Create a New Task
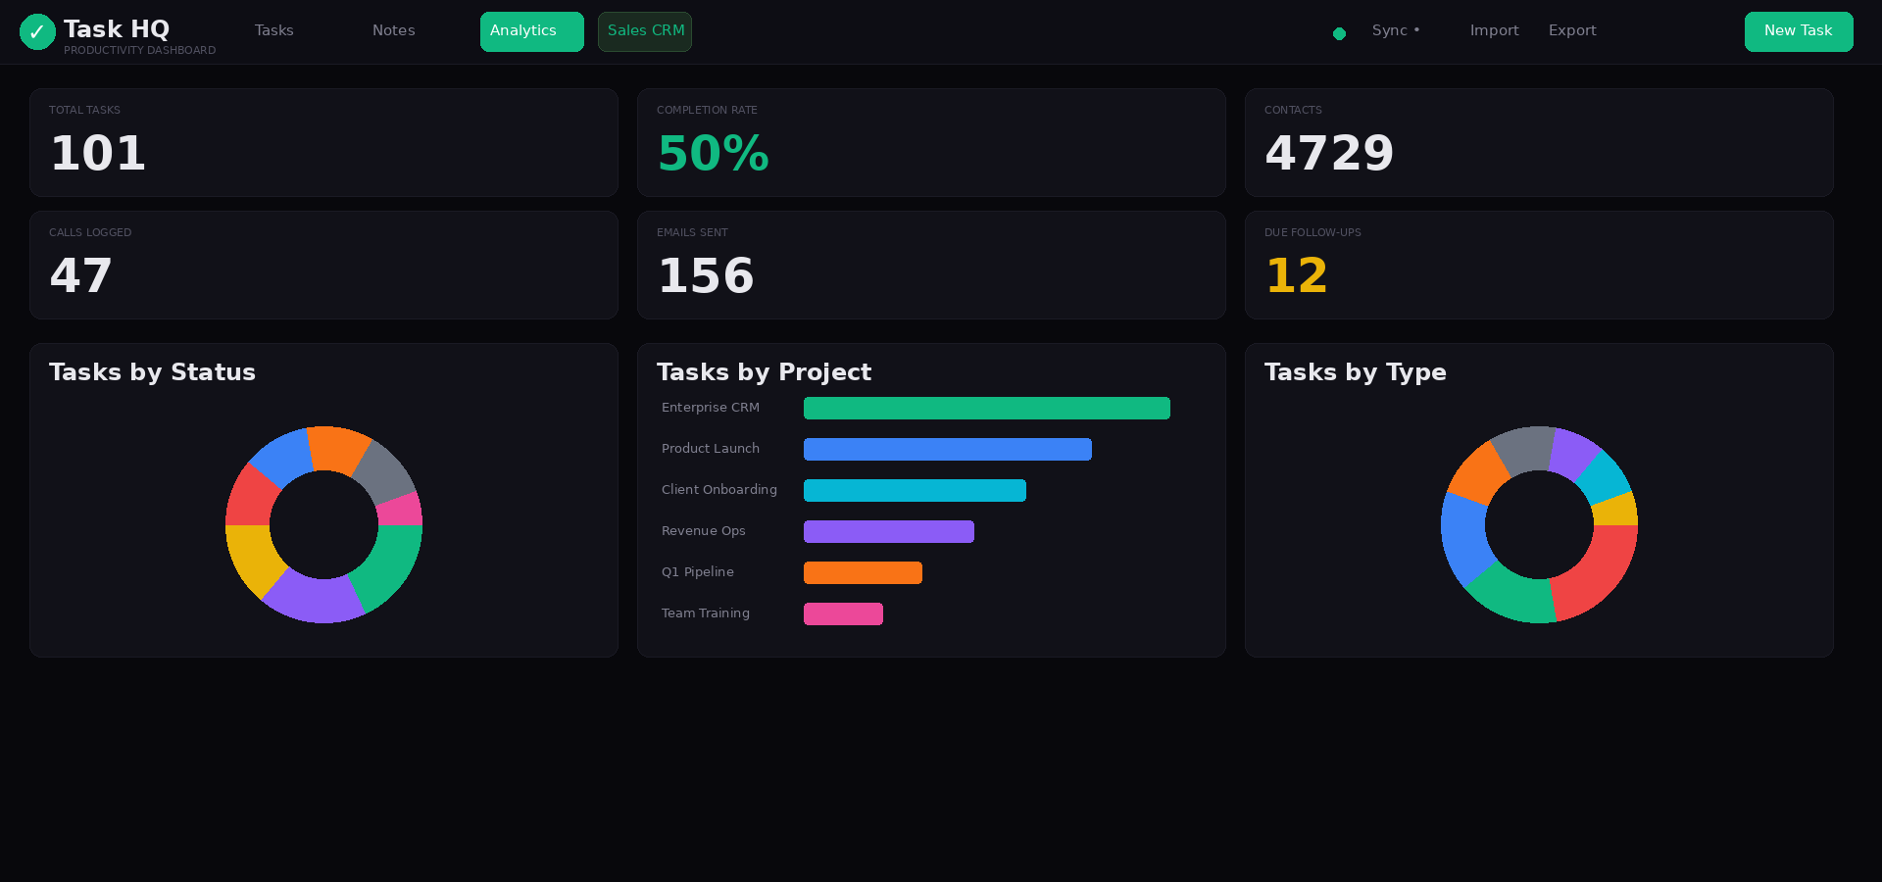 [1799, 31]
